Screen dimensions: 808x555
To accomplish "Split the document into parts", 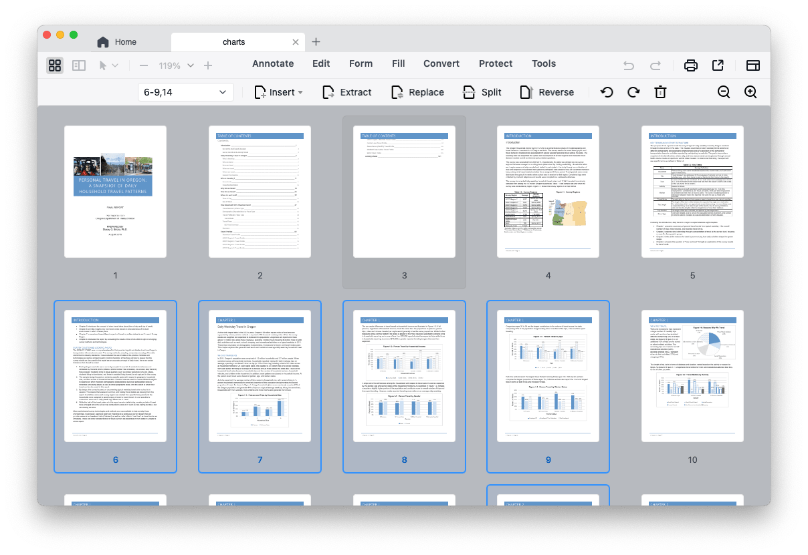I will 482,91.
